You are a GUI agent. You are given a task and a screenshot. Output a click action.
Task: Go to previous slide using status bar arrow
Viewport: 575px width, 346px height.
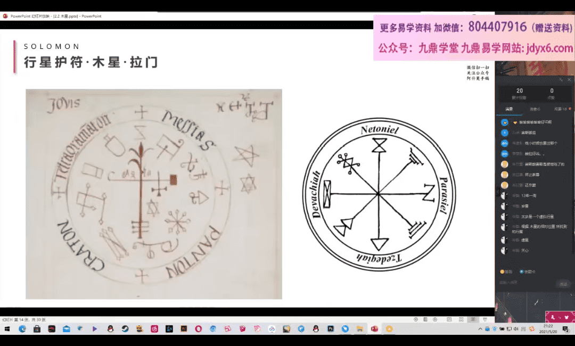416,319
